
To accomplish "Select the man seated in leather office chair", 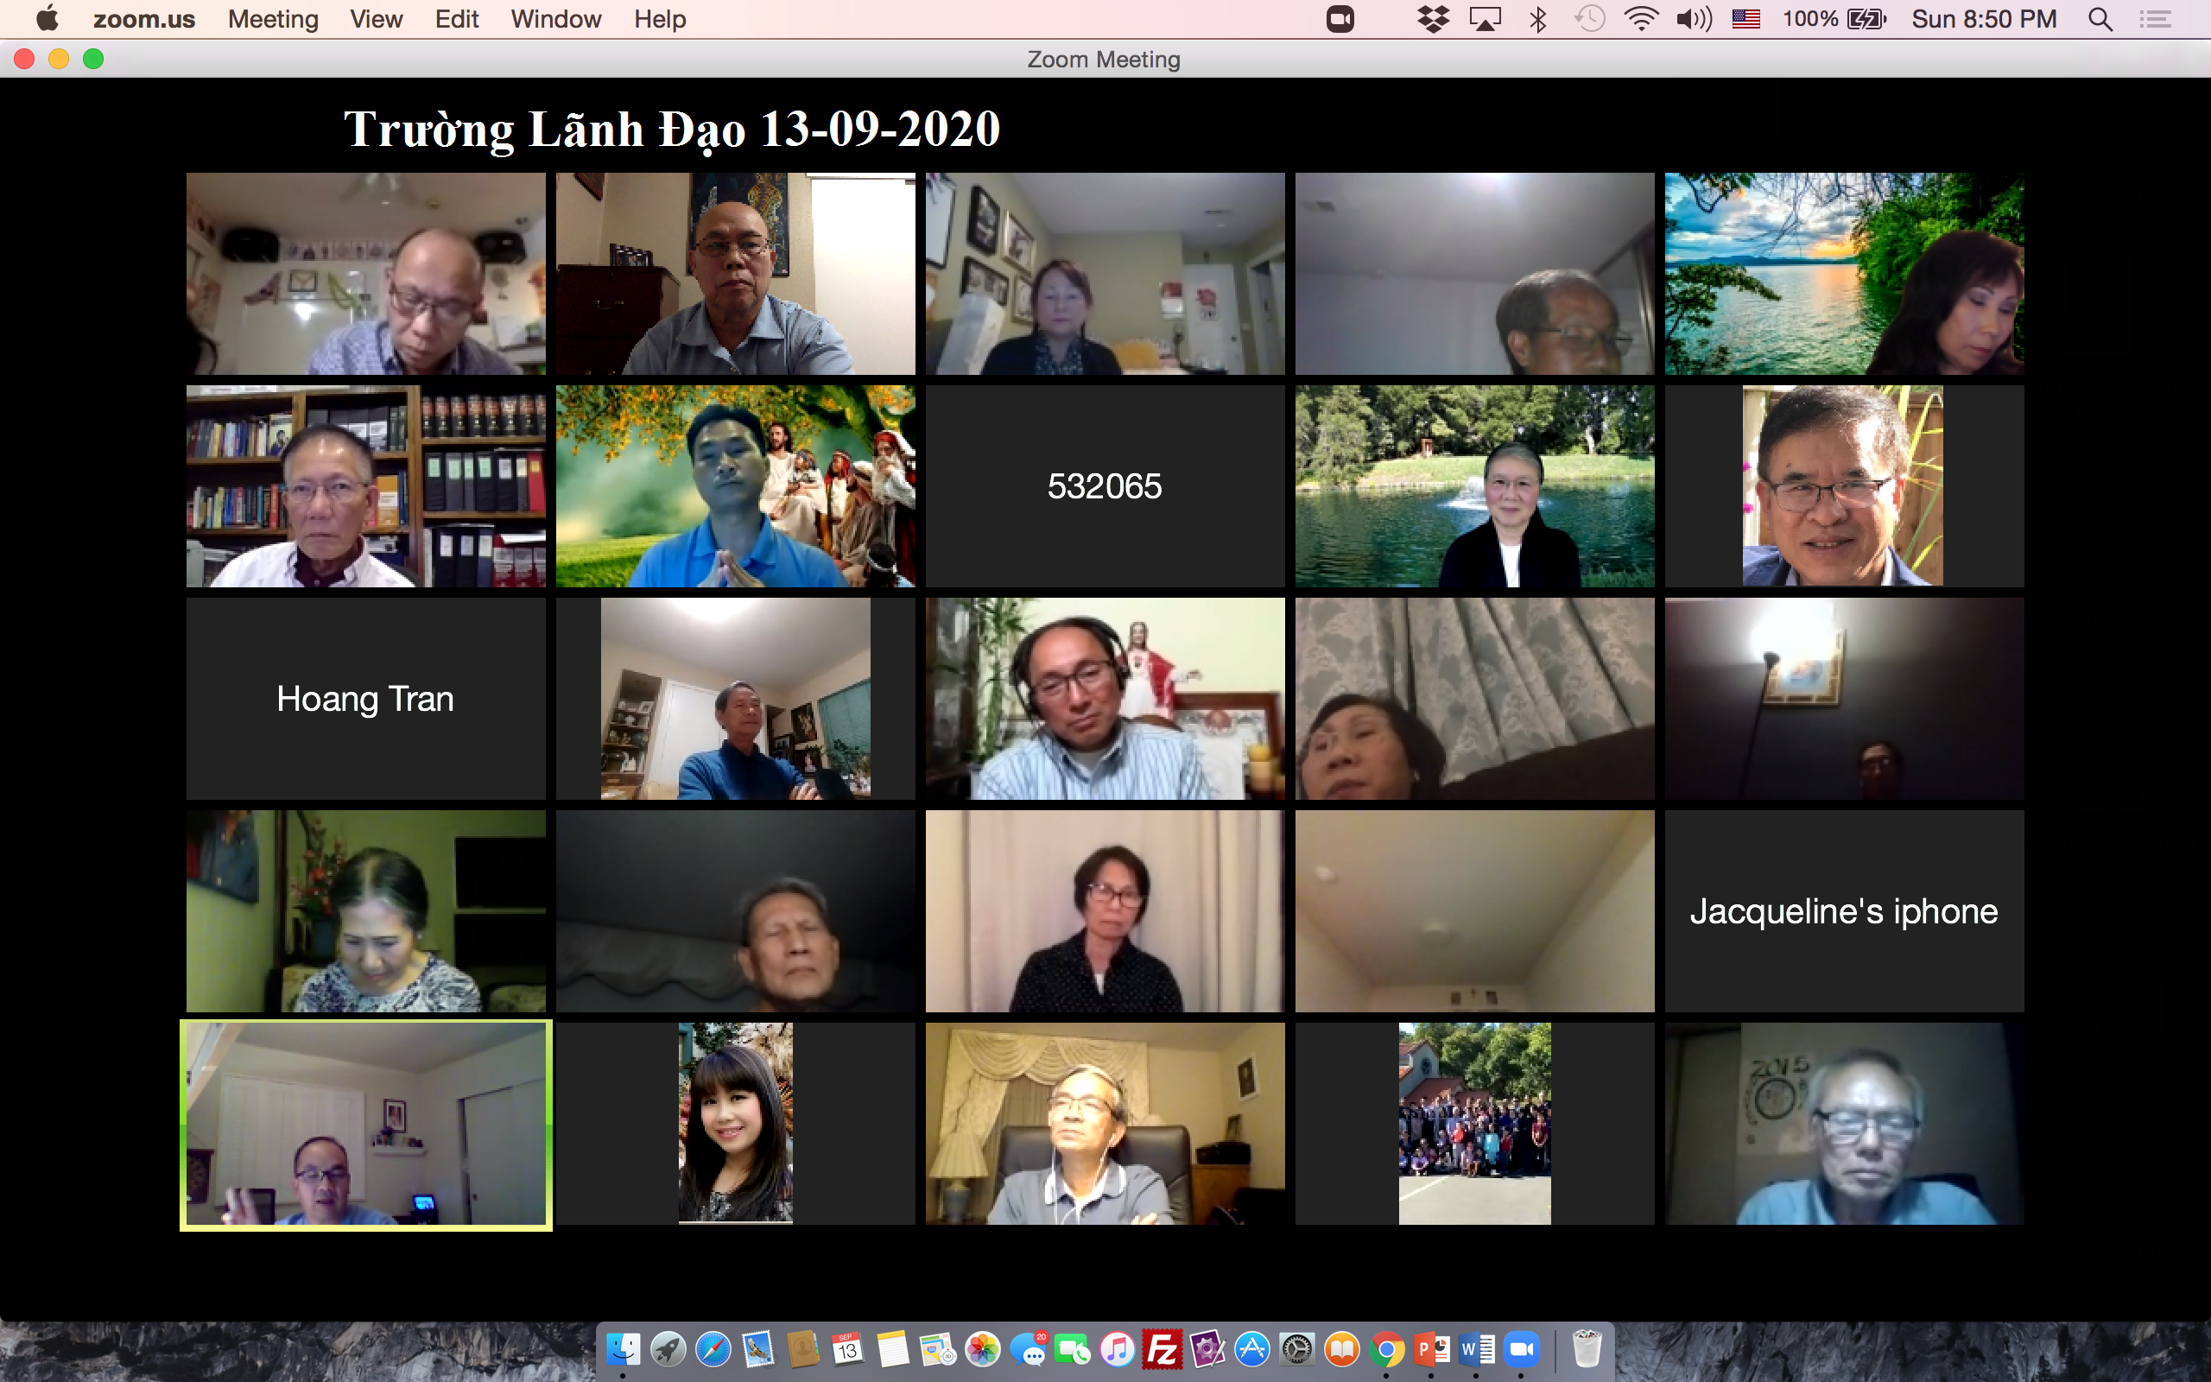I will 1105,1124.
